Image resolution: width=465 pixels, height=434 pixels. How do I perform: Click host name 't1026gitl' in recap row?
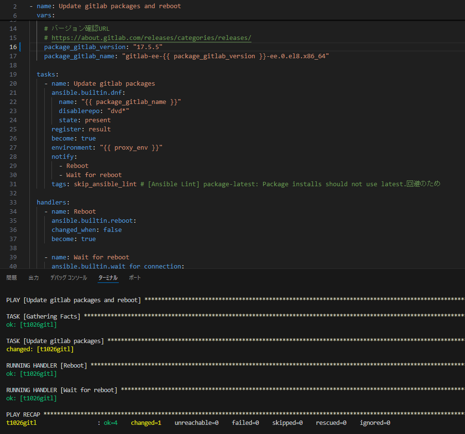click(x=21, y=423)
